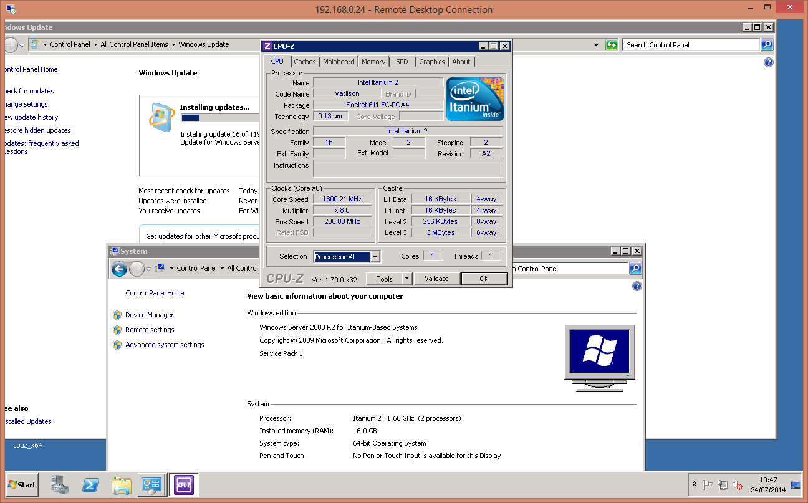Show the About tab in CPU-Z
The height and width of the screenshot is (503, 808).
click(461, 62)
